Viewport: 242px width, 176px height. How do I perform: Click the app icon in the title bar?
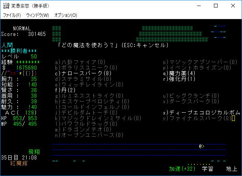(6, 6)
